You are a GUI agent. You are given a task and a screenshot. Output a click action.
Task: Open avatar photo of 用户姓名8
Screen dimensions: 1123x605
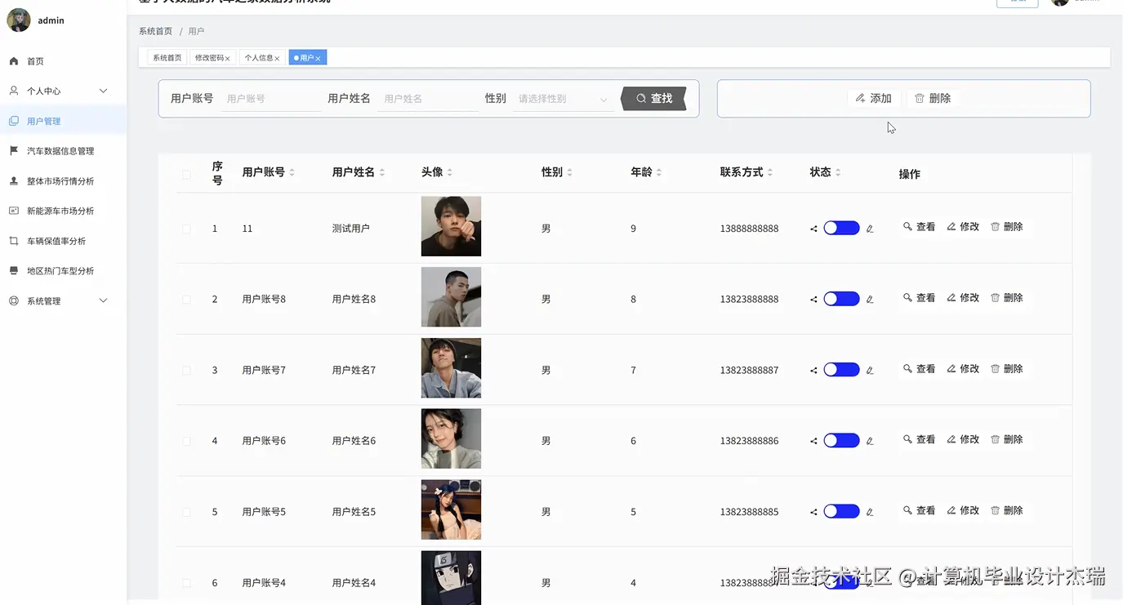(x=451, y=297)
